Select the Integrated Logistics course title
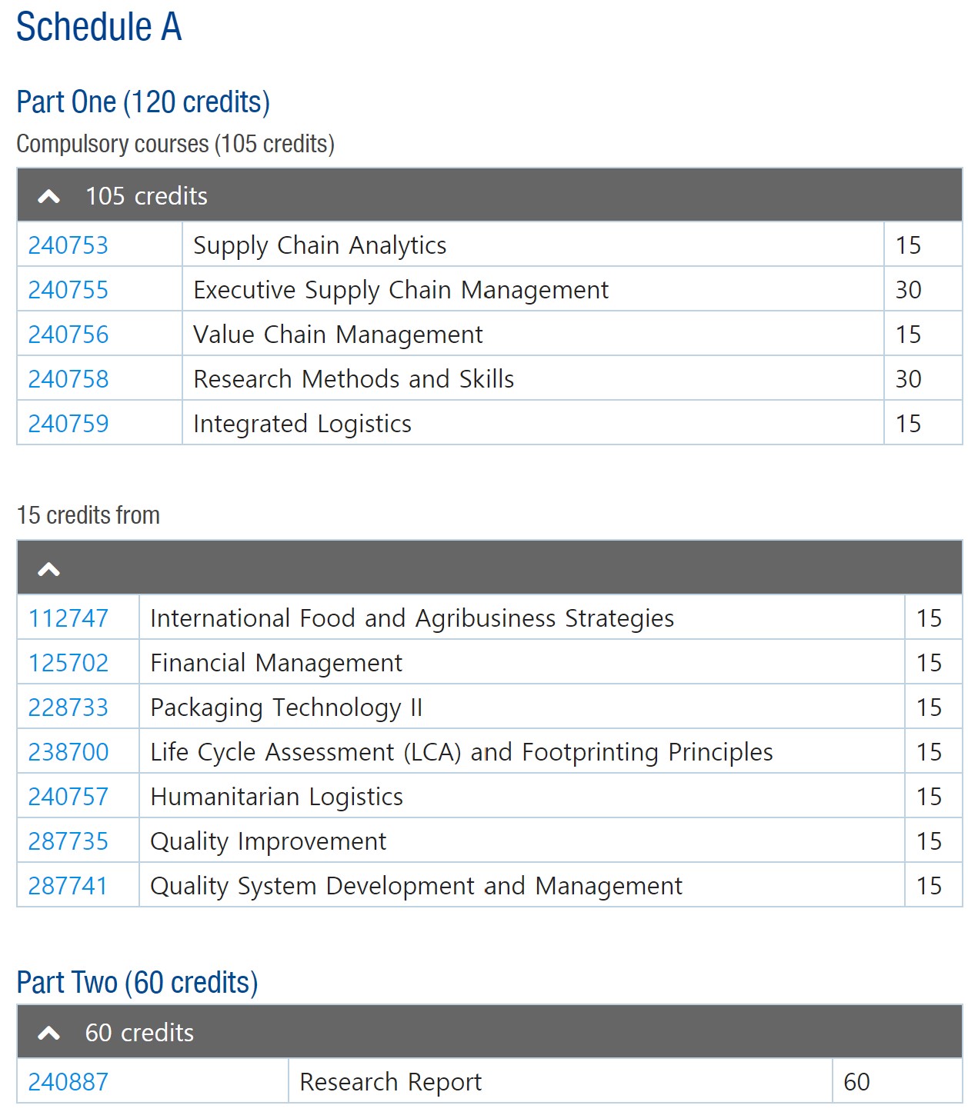The image size is (968, 1112). click(302, 424)
